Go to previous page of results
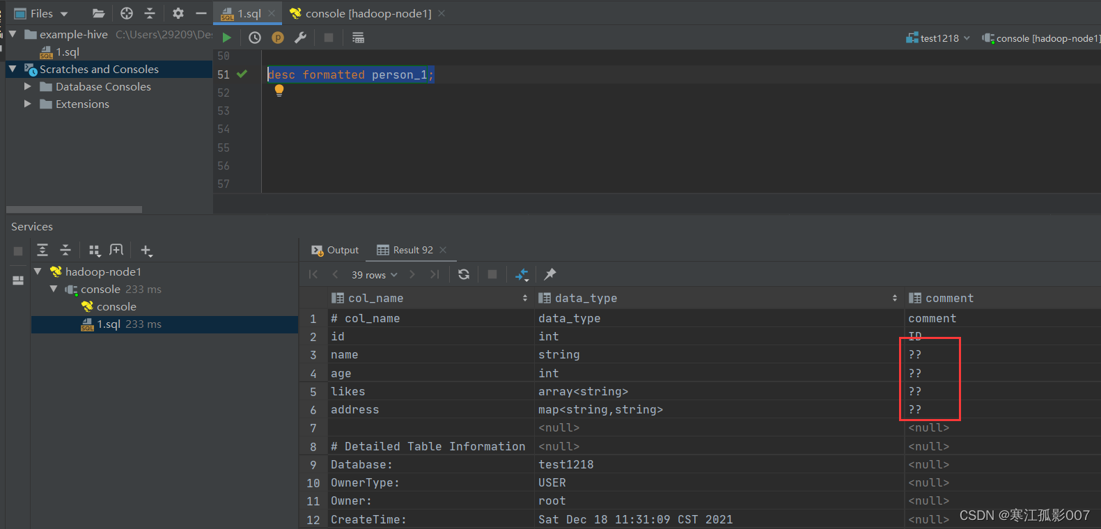The width and height of the screenshot is (1101, 529). tap(335, 274)
